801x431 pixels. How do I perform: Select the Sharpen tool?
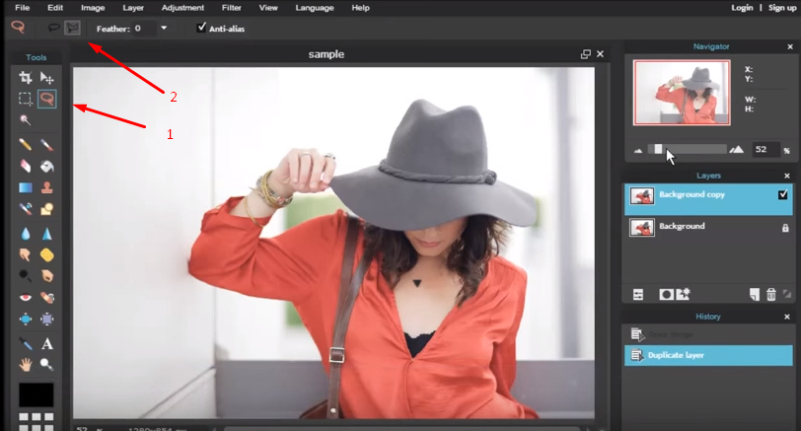point(47,234)
